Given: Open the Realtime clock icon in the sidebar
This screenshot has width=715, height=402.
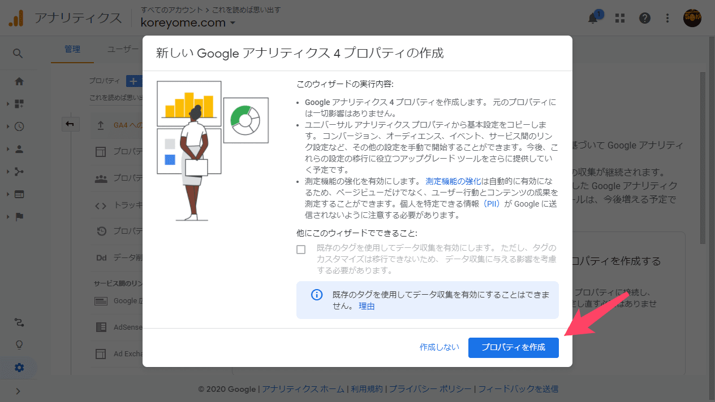Looking at the screenshot, I should (x=19, y=126).
